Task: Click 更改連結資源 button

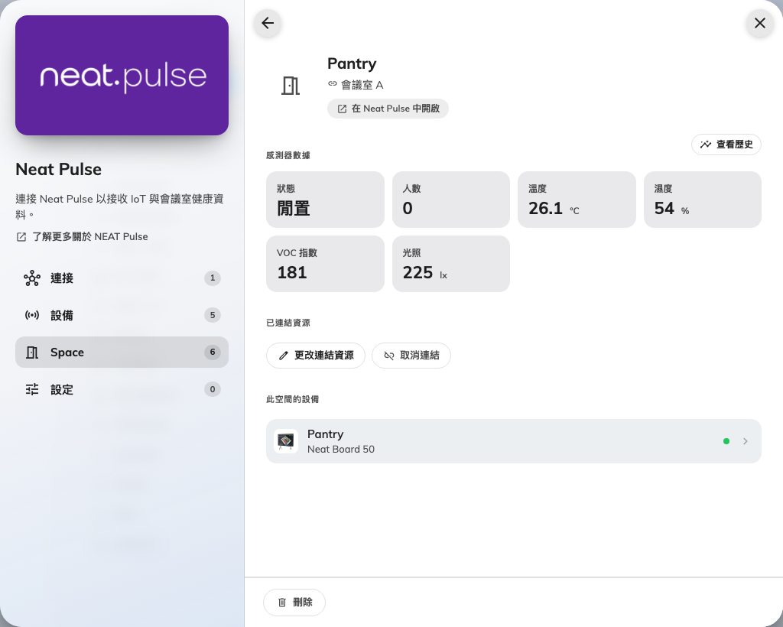Action: tap(316, 356)
